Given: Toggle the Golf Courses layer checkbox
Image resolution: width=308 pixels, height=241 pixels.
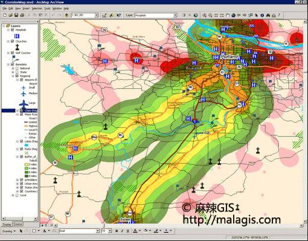Looking at the screenshot, I should [x=13, y=53].
